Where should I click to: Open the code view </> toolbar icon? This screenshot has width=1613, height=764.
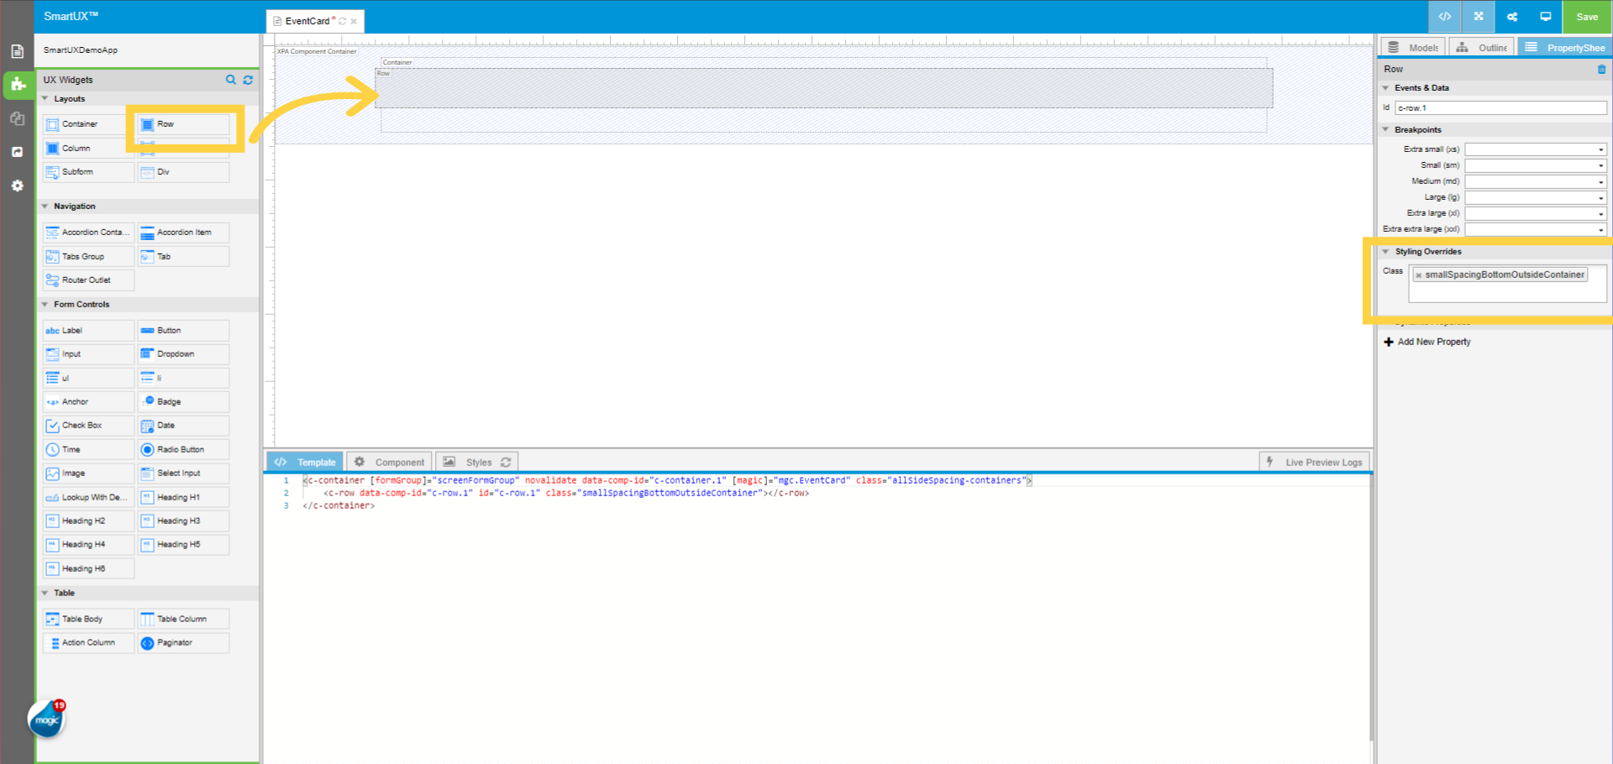coord(1444,17)
